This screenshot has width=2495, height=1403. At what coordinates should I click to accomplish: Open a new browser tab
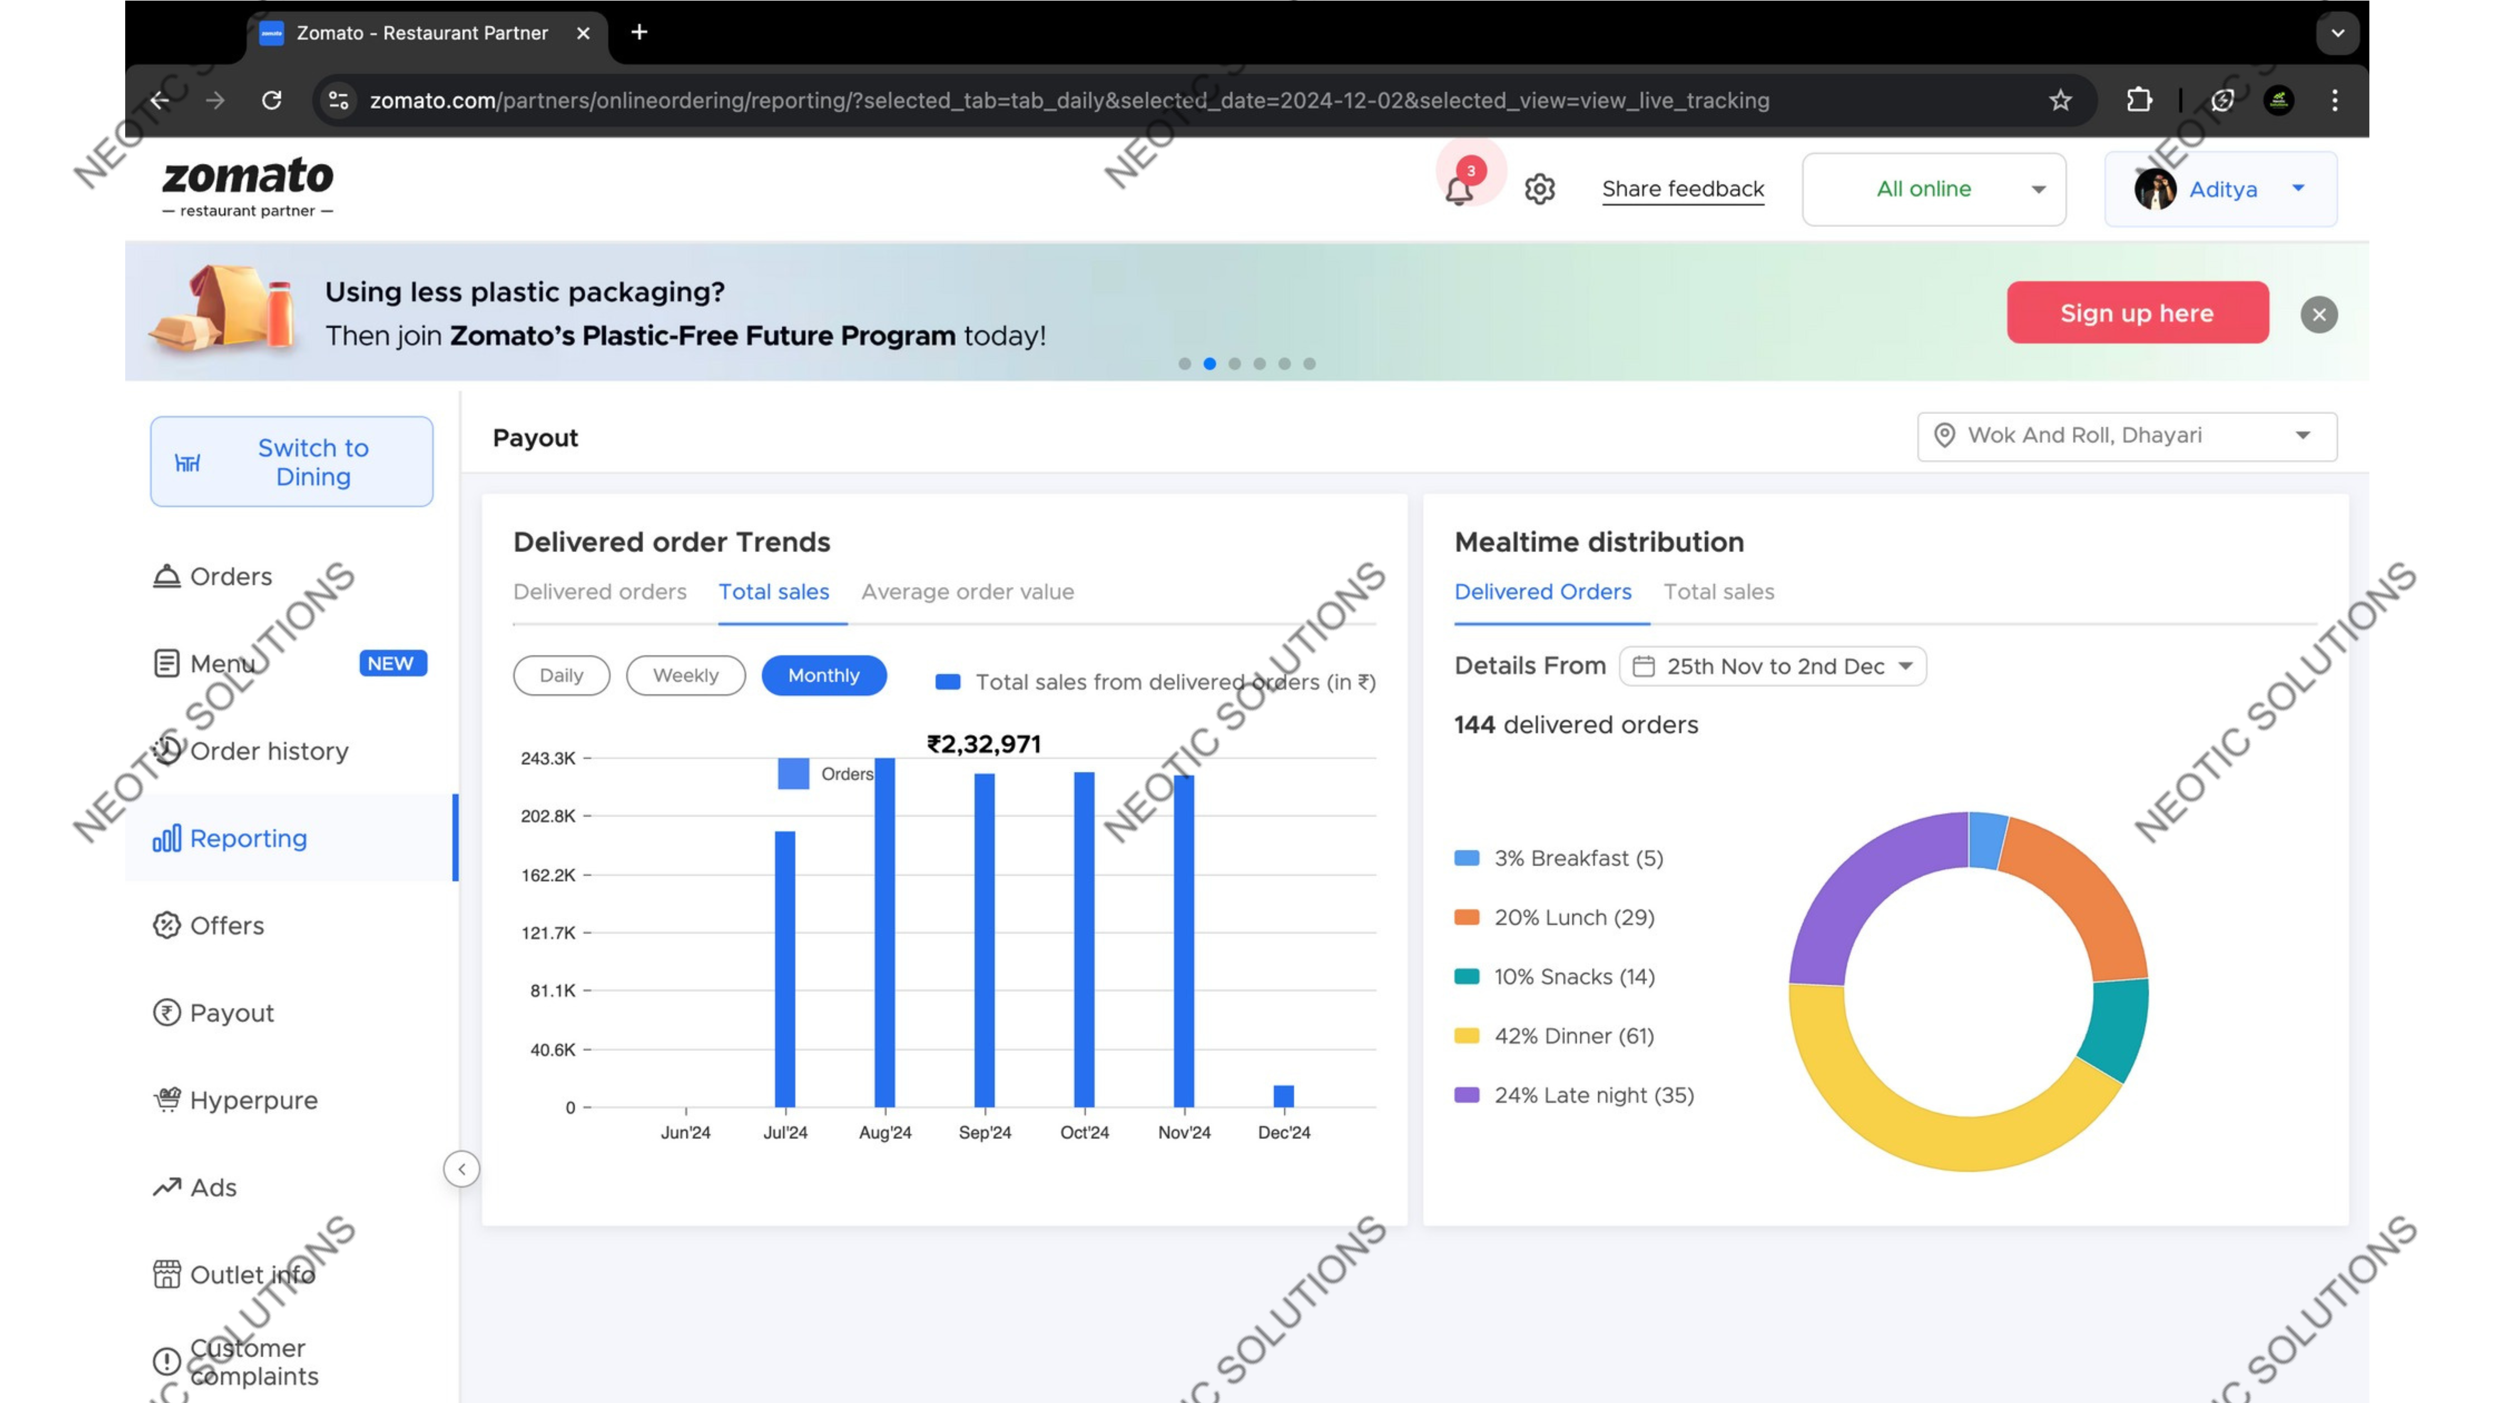[x=639, y=32]
